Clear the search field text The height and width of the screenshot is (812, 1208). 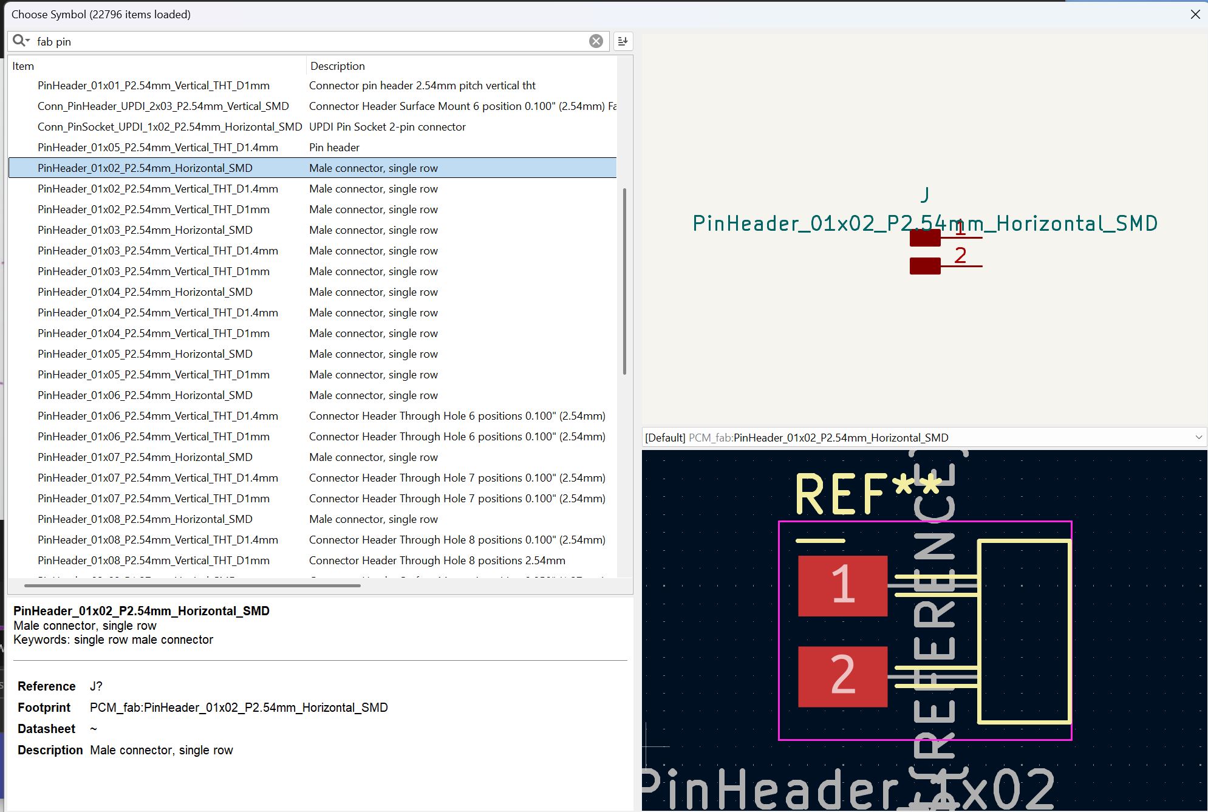[x=596, y=41]
